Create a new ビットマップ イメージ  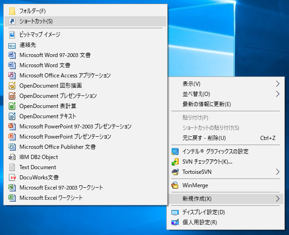click(x=85, y=34)
